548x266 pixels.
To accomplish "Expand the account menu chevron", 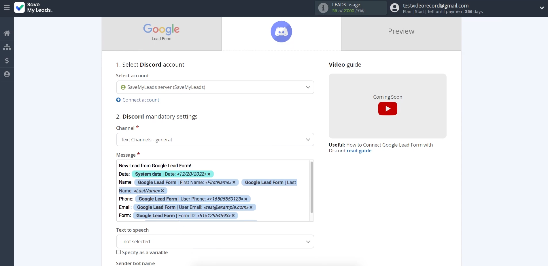I will pyautogui.click(x=542, y=8).
